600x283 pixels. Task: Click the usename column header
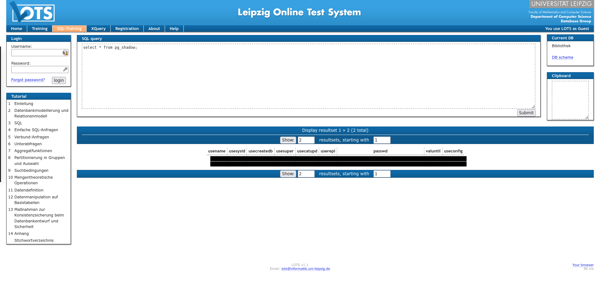217,151
